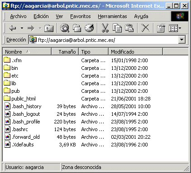Click the Windows logo throbber

pos(180,16)
